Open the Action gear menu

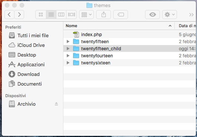[170, 15]
